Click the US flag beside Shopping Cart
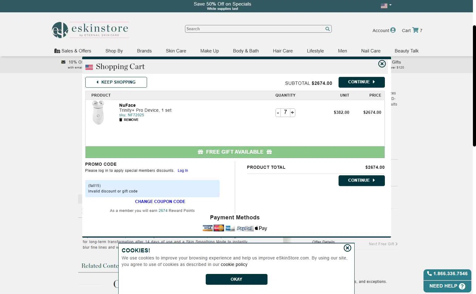476x294 pixels. click(x=89, y=67)
